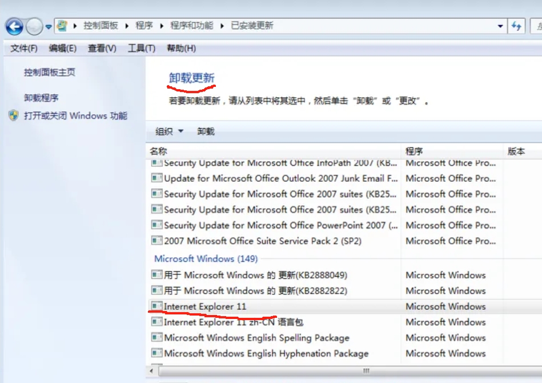Open the 卸载程序 link in sidebar
542x383 pixels.
[x=41, y=98]
